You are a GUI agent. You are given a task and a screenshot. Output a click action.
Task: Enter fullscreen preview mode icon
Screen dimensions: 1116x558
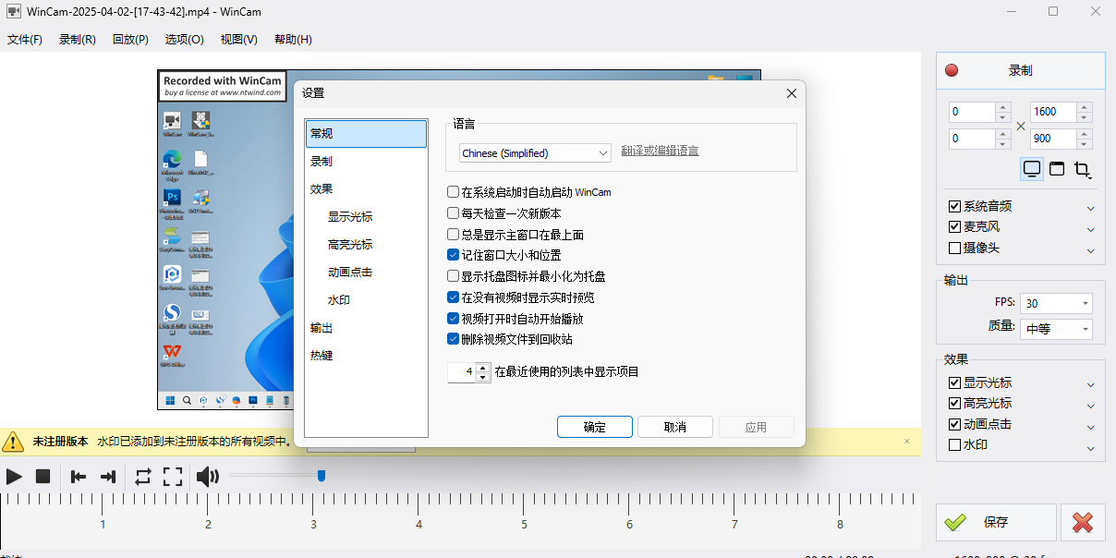pos(173,477)
